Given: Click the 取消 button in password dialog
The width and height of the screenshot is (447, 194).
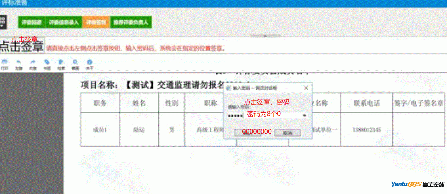Looking at the screenshot, I should point(287,133).
